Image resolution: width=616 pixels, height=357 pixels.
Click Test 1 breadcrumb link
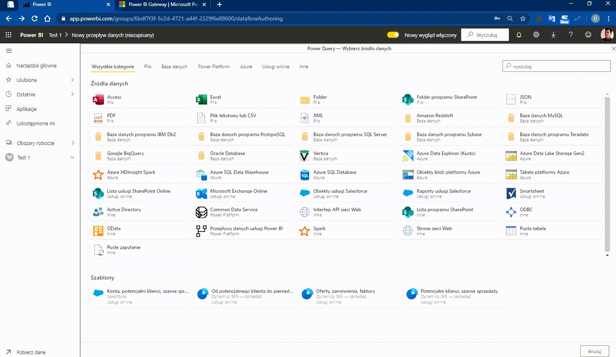click(x=55, y=35)
